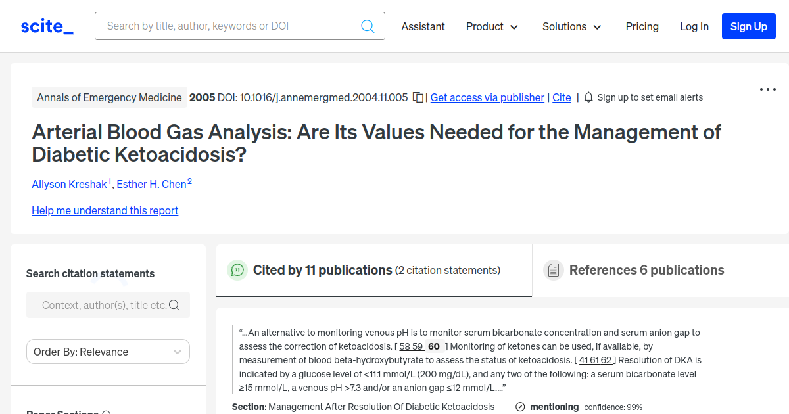Click the magnifier icon in the top search bar

pyautogui.click(x=368, y=26)
